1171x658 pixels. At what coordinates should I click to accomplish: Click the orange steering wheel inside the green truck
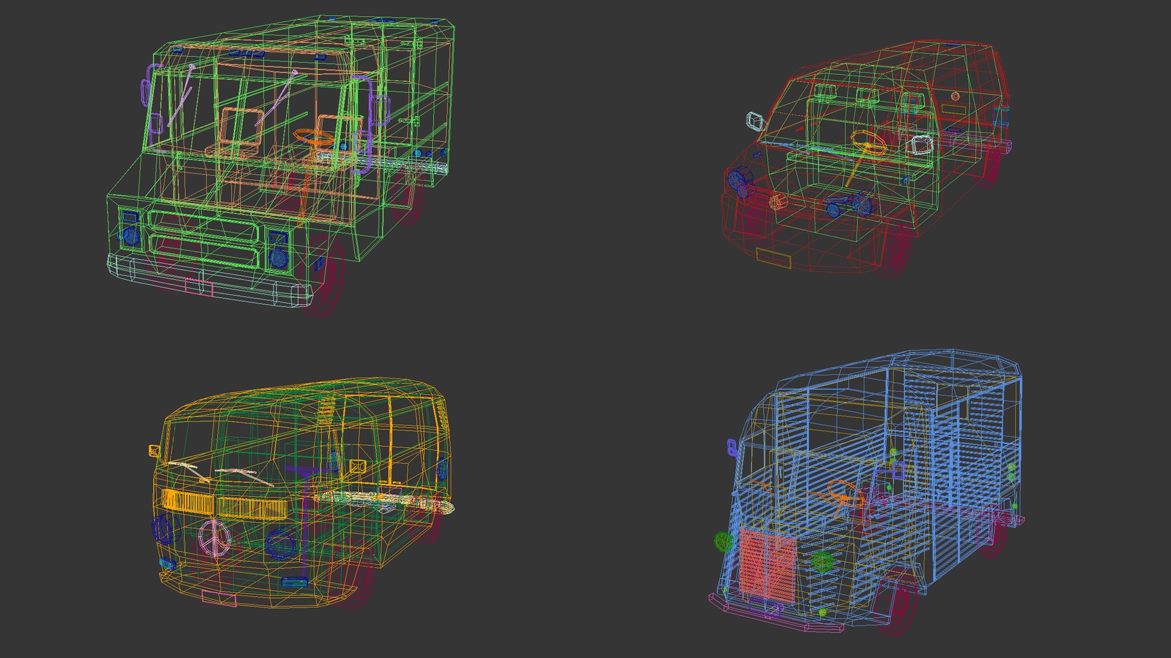point(314,136)
